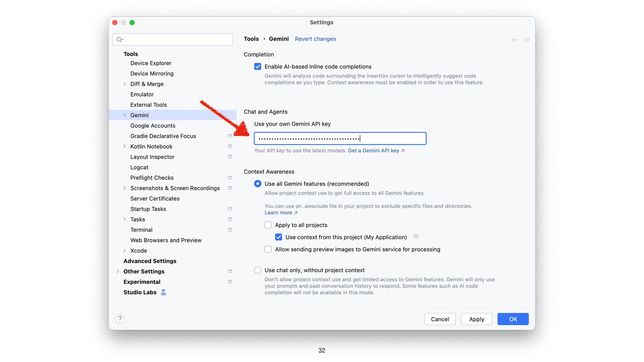The width and height of the screenshot is (644, 362).
Task: Click project-level icon beside Gradle Declarative Focus
Action: pos(230,136)
